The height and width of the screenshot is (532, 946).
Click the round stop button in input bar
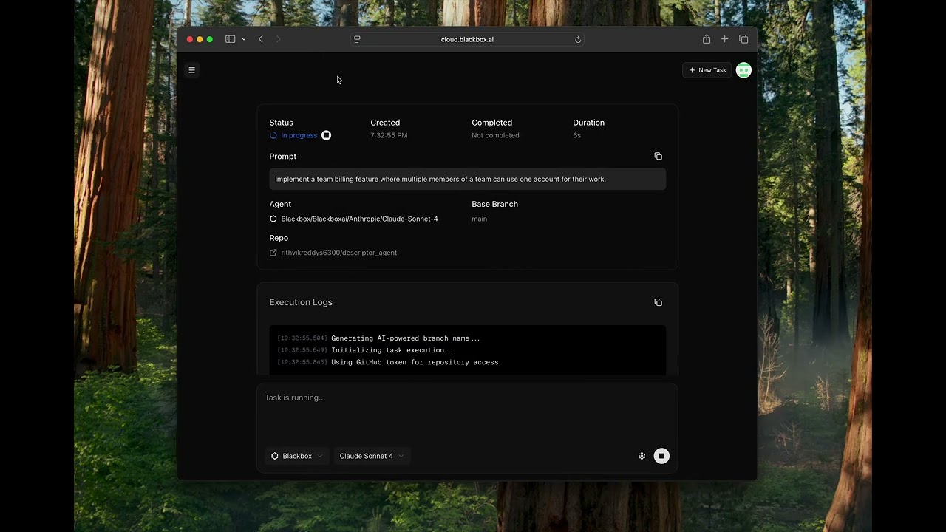click(661, 456)
